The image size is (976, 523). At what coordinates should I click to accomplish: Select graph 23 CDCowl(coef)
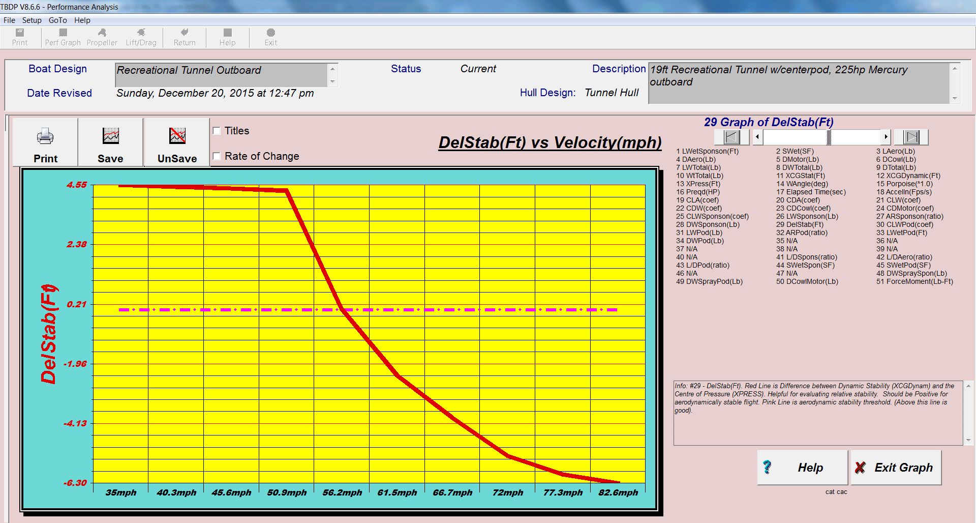[x=803, y=208]
